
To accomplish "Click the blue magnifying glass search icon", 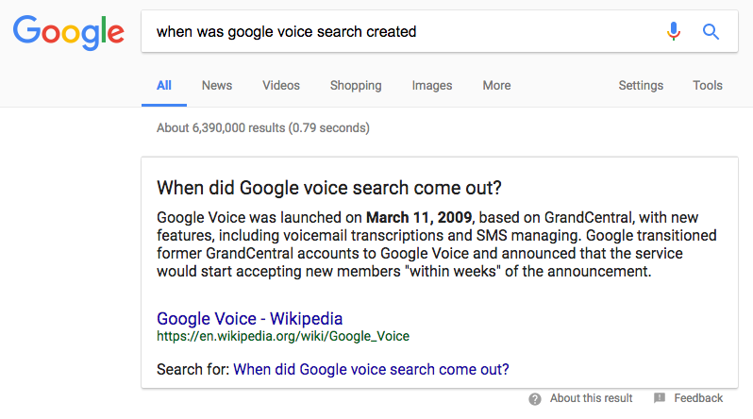I will [711, 32].
